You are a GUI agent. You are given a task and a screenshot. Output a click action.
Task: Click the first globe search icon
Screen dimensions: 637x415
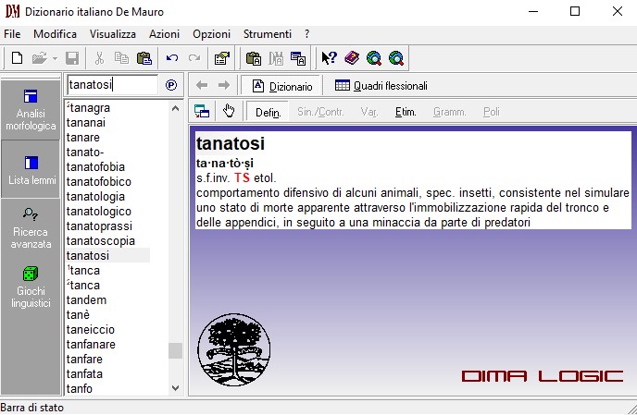pos(374,58)
